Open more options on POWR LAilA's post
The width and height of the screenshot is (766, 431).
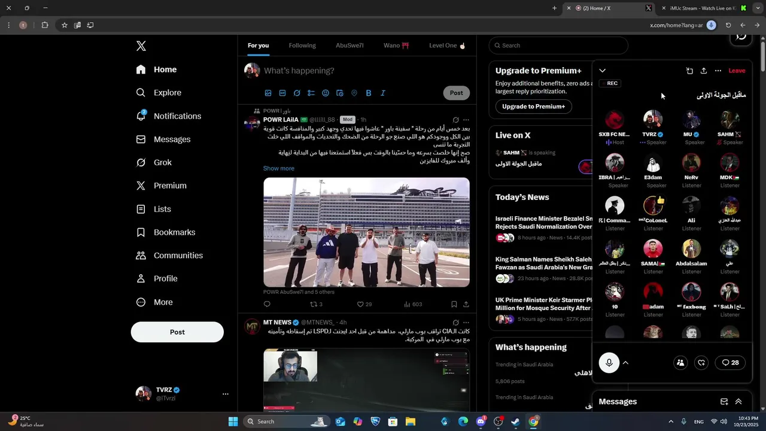tap(466, 120)
